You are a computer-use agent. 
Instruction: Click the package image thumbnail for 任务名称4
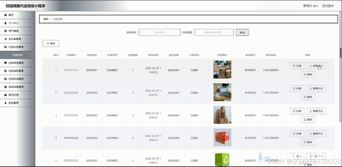[222, 137]
